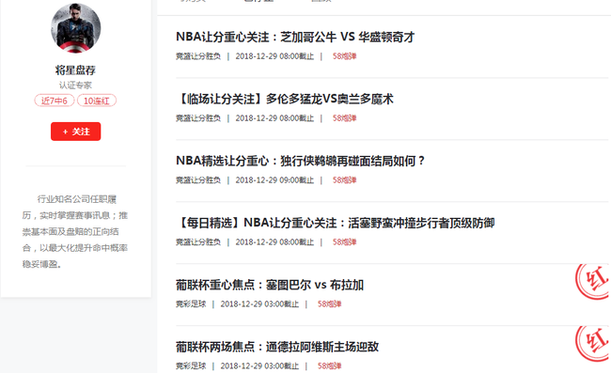
Task: Click the price tag under 塞图巴尔 article
Action: (x=329, y=303)
